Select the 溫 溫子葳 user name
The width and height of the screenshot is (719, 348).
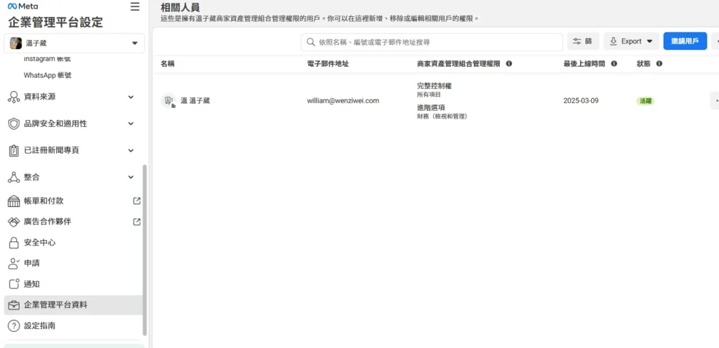(195, 101)
